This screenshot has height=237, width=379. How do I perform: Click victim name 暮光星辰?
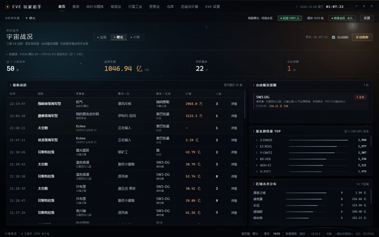tap(83, 151)
